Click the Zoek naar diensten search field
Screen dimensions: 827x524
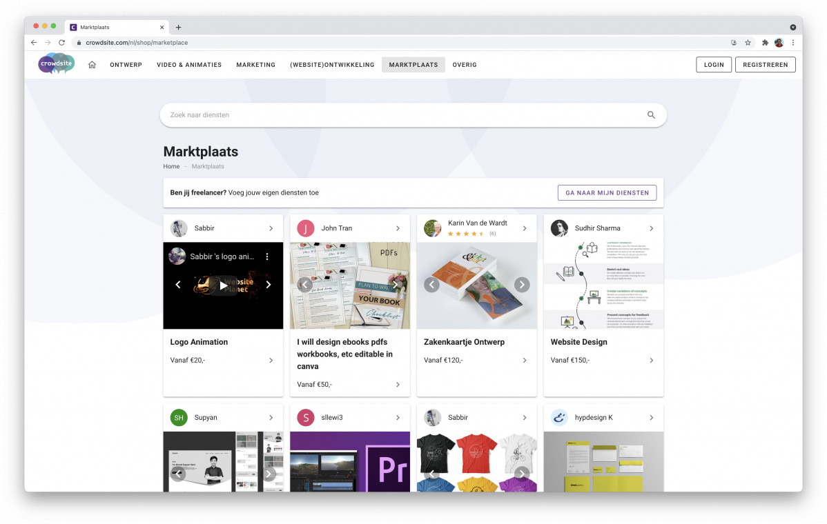point(400,115)
